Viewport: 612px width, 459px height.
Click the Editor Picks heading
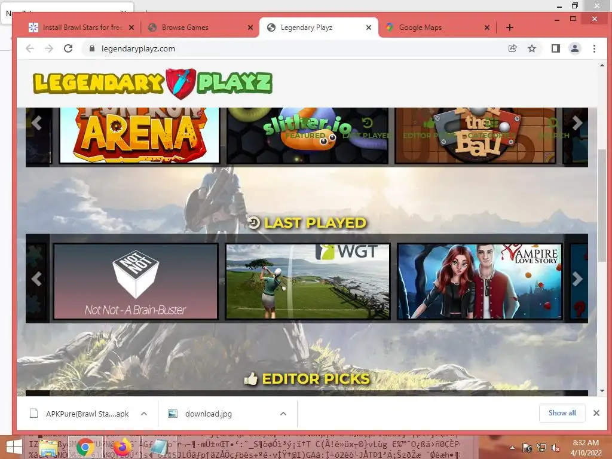pos(316,378)
